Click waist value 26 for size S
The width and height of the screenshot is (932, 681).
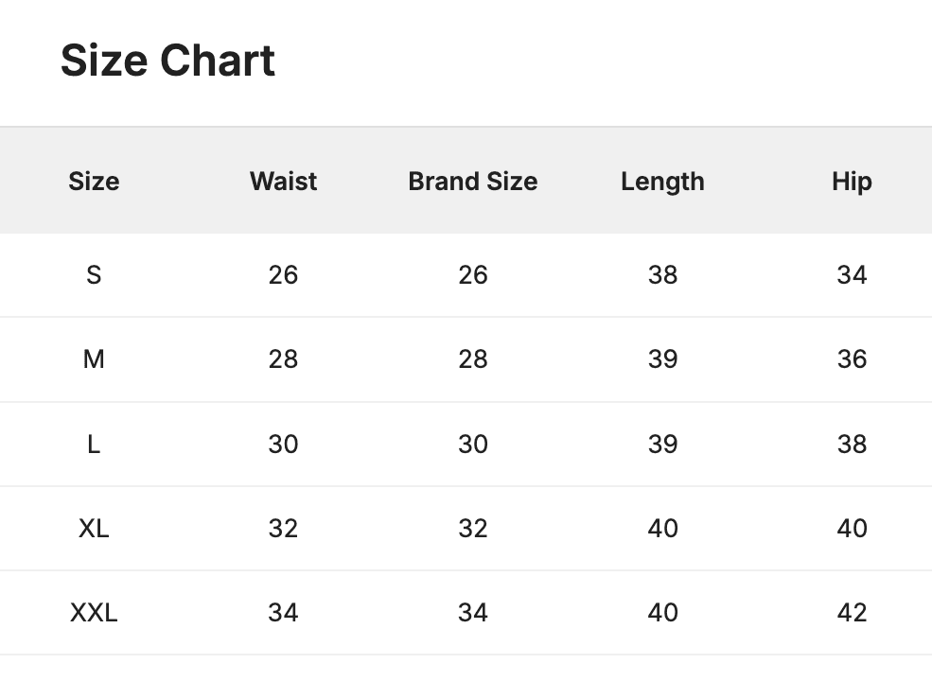coord(283,275)
